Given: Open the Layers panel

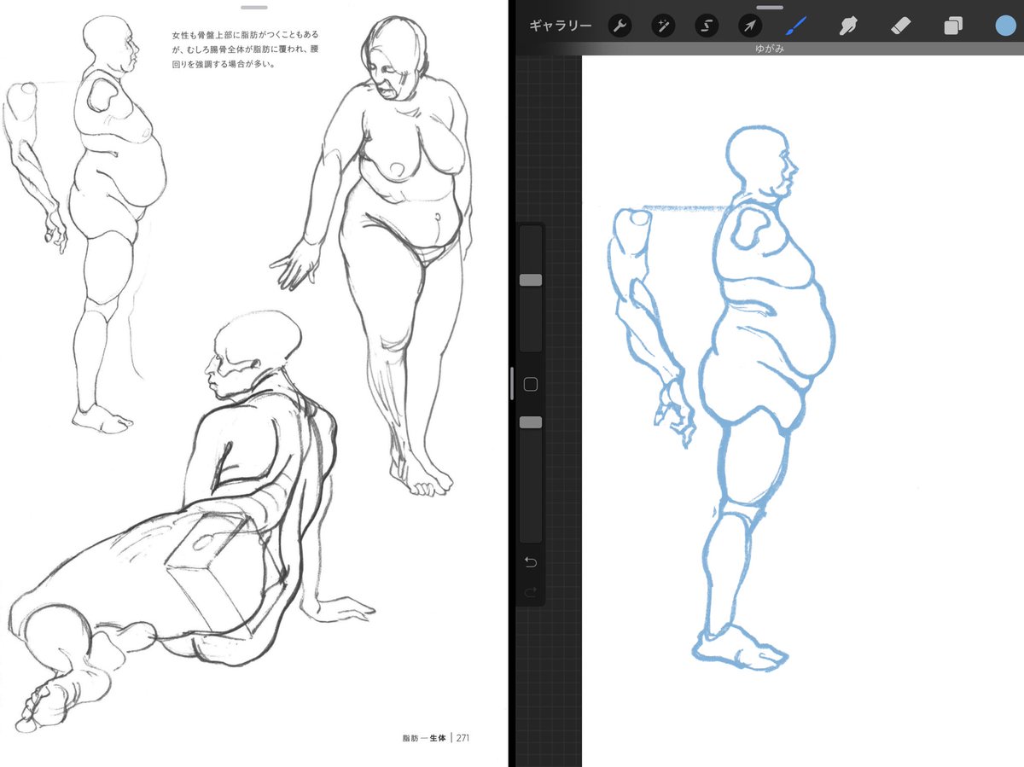Looking at the screenshot, I should click(953, 26).
